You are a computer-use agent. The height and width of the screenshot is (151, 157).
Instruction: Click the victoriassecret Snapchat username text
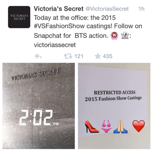tap(55, 45)
